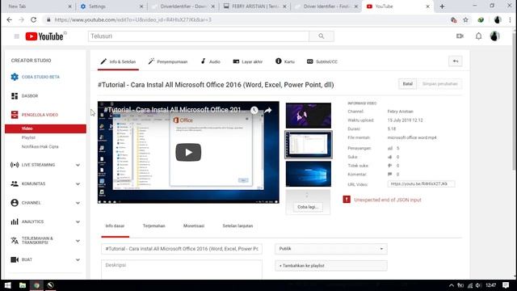Image resolution: width=517 pixels, height=291 pixels.
Task: Open the notifications bell
Action: tap(478, 36)
